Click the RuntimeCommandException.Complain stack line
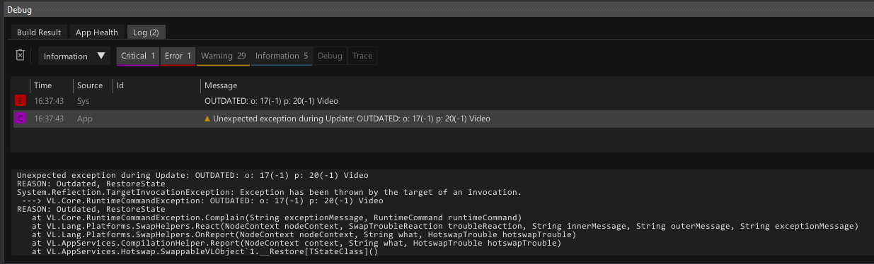Image resolution: width=874 pixels, height=264 pixels. (x=277, y=217)
